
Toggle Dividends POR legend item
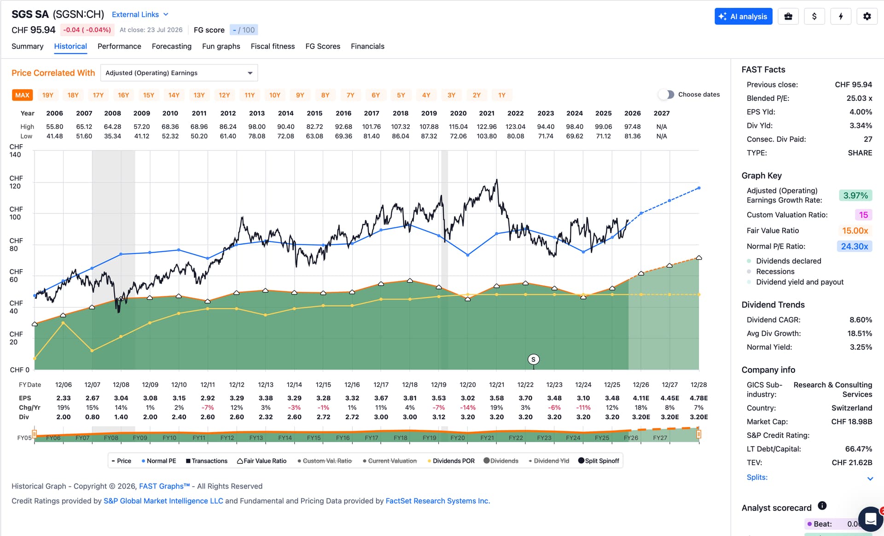point(451,461)
